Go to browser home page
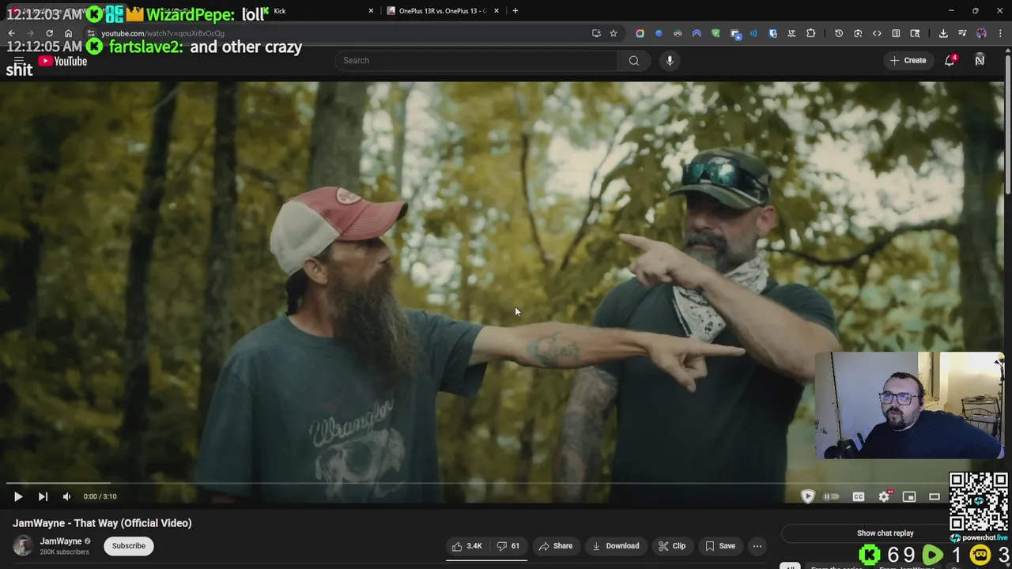 [68, 33]
